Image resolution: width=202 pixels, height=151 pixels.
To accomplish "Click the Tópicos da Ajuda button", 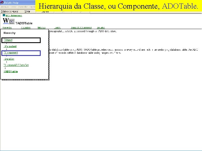I will tap(9, 11).
